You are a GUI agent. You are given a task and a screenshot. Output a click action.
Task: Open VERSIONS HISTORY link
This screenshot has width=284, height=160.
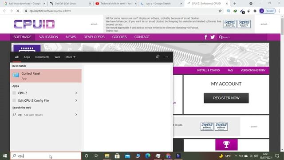point(253,70)
